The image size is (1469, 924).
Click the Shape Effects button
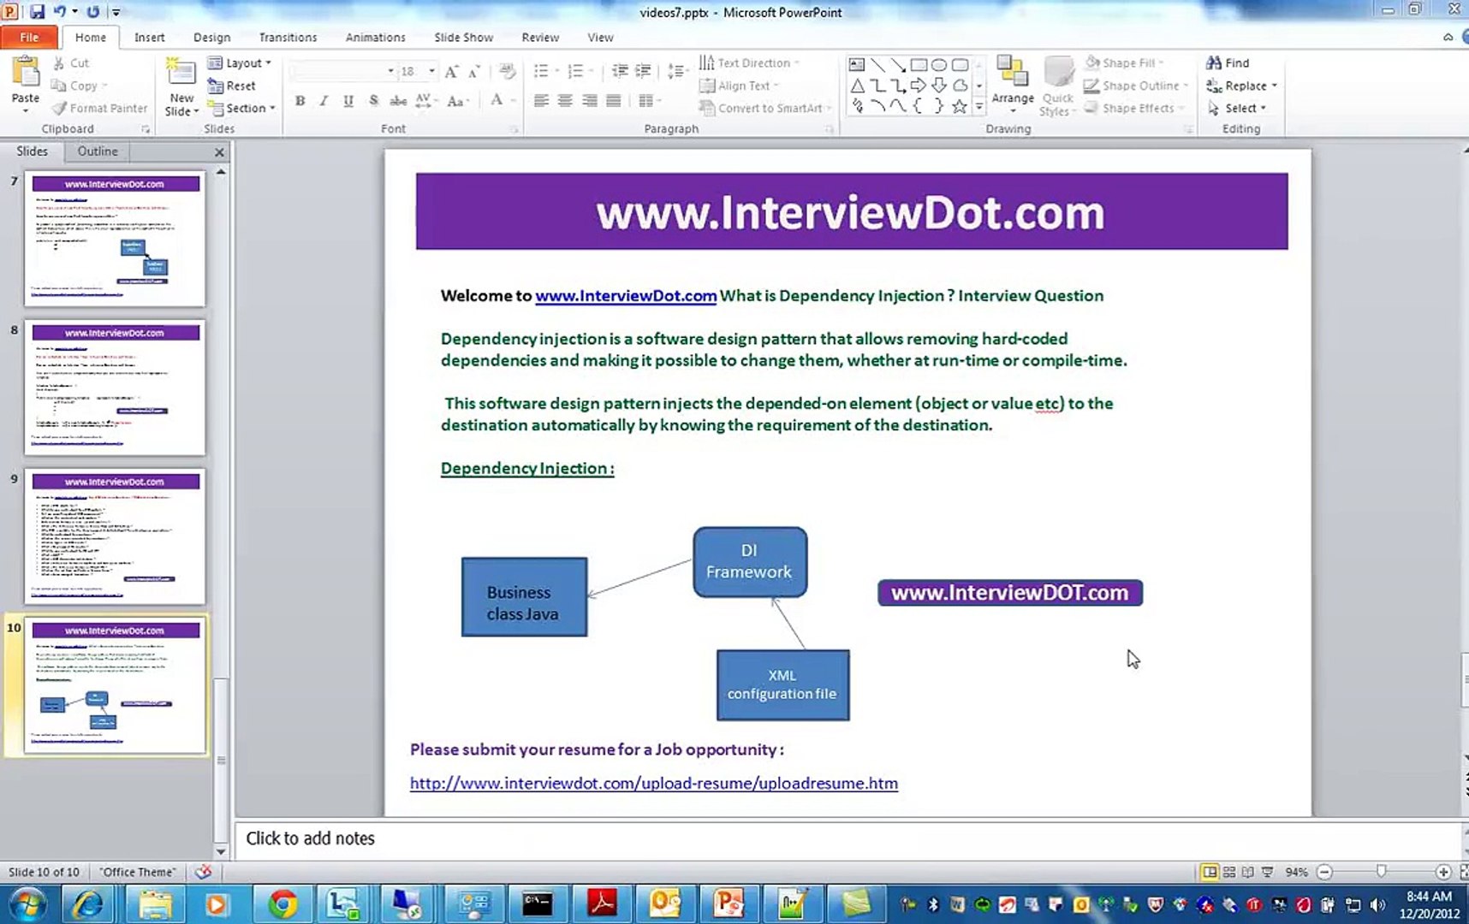1135,108
